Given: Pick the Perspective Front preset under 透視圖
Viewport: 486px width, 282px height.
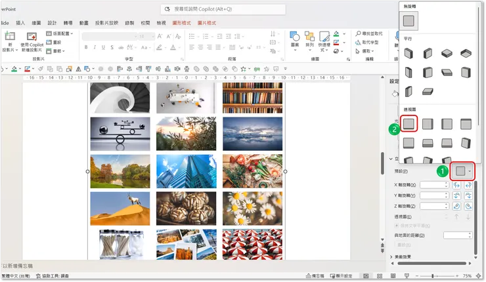Looking at the screenshot, I should tap(409, 124).
